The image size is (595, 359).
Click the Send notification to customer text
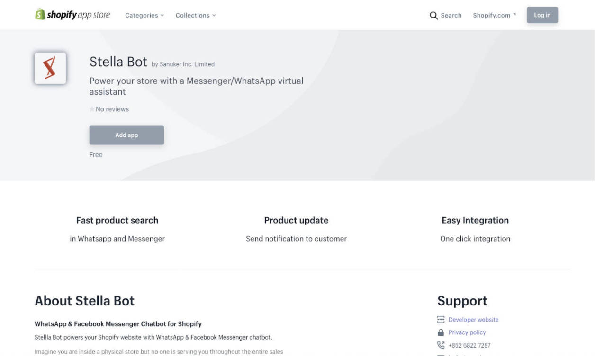tap(296, 239)
